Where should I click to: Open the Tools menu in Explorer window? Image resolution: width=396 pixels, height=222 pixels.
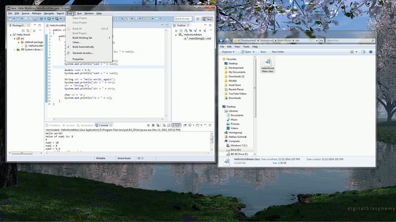tap(246, 47)
